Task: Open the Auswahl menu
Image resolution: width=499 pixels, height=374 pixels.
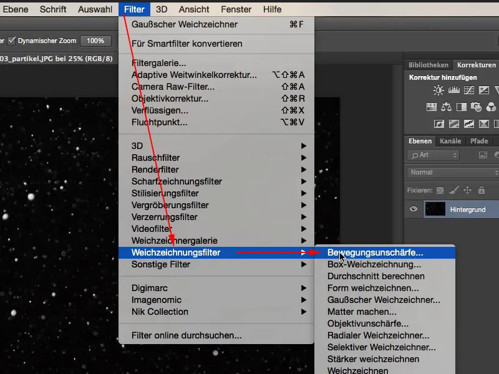Action: [95, 9]
